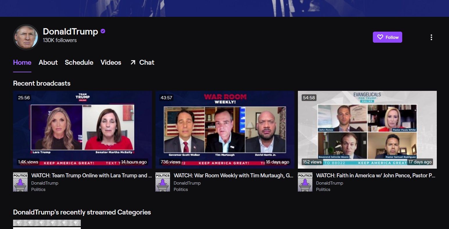
Task: Click DonaldTrump name under Faith in America video
Action: [x=330, y=183]
